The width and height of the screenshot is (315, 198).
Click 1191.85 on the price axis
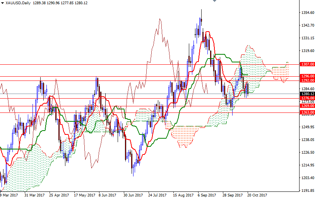(x=307, y=191)
